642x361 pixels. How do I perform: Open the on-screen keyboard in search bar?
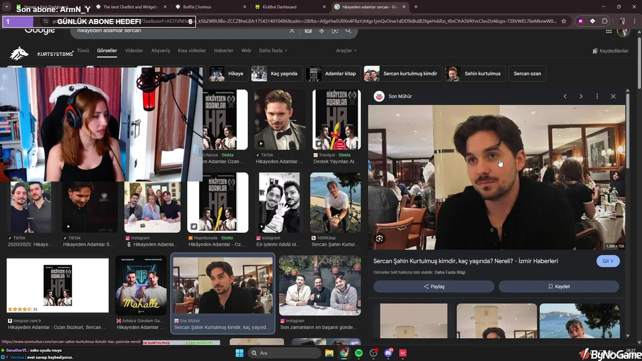coord(308,31)
